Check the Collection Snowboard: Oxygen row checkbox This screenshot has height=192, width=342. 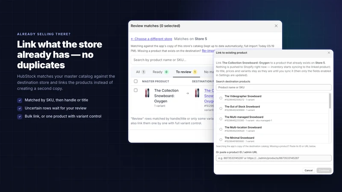coord(136,90)
